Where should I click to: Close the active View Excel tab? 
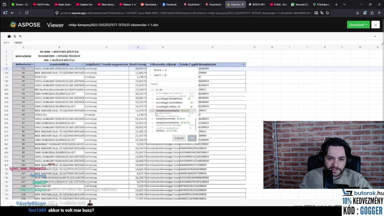243,4
